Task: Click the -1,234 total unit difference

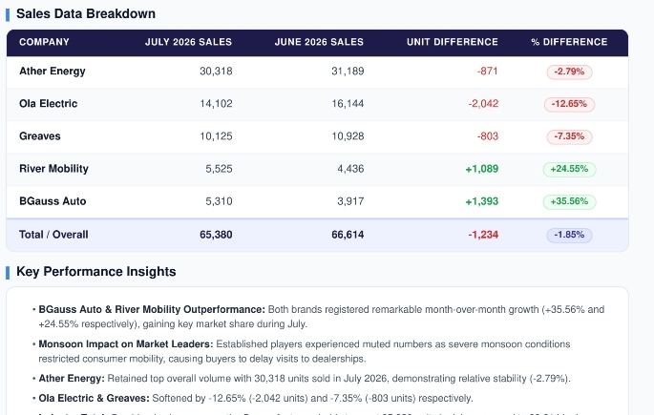Action: (x=483, y=235)
